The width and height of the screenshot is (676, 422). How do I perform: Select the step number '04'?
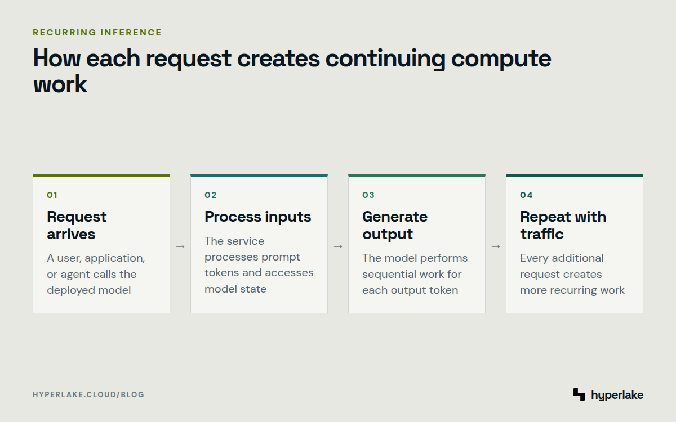point(526,195)
